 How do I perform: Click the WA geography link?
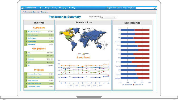pyautogui.click(x=29, y=53)
